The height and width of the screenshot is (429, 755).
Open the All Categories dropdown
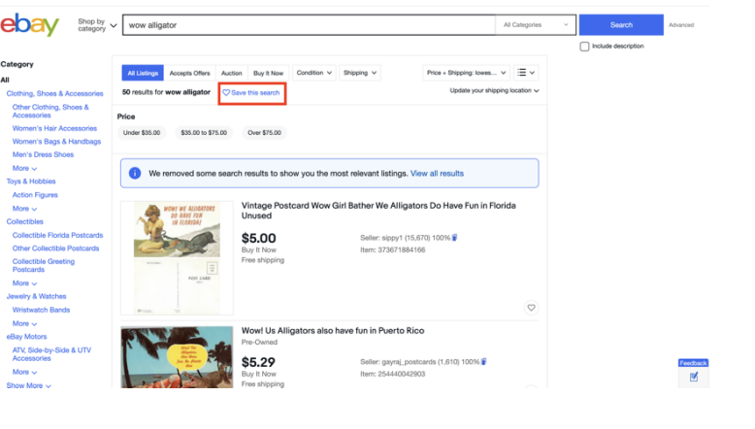537,25
